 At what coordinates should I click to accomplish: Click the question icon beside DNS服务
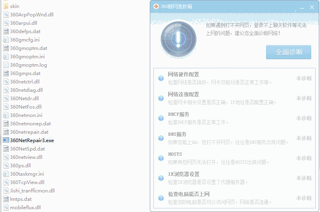pyautogui.click(x=161, y=138)
